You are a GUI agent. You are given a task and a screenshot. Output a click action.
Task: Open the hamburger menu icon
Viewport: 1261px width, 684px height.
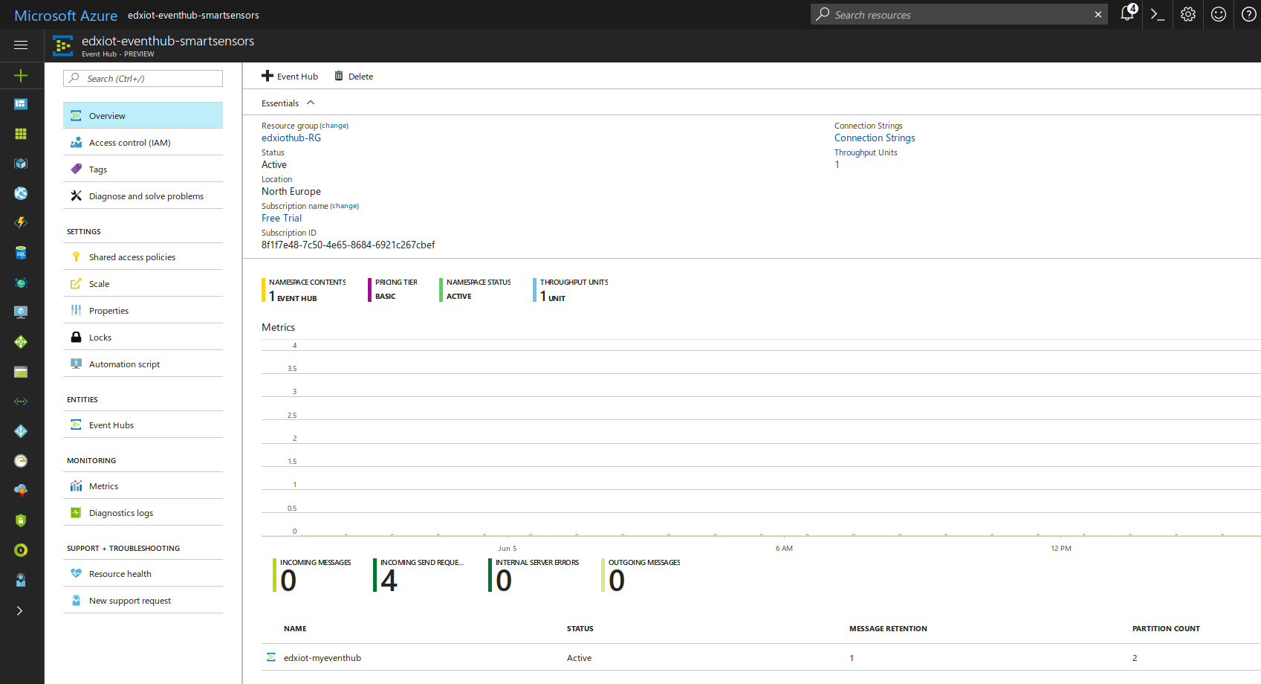pos(21,45)
